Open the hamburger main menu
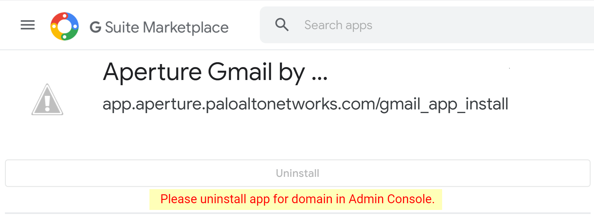This screenshot has width=594, height=217. [x=28, y=25]
